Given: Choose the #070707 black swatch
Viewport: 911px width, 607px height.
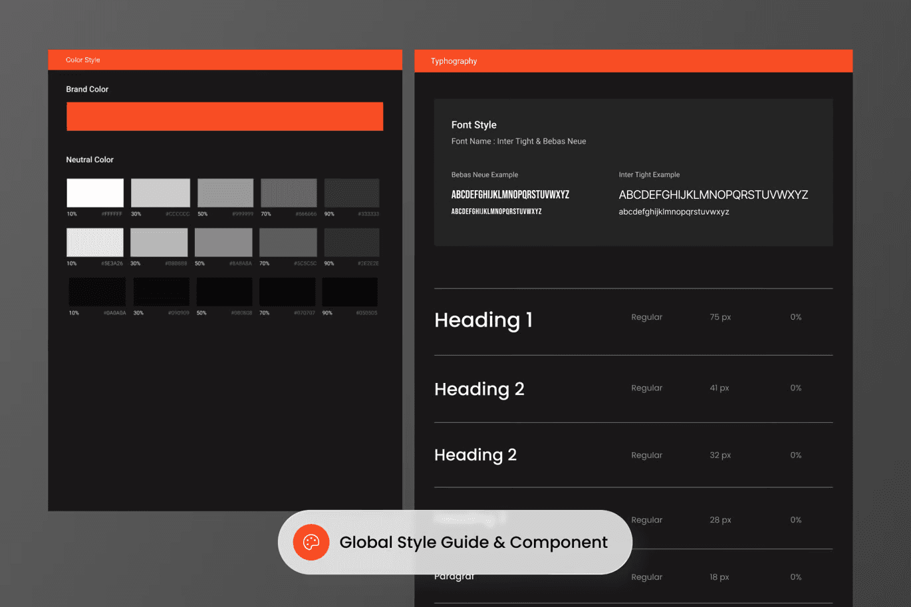Looking at the screenshot, I should point(287,292).
